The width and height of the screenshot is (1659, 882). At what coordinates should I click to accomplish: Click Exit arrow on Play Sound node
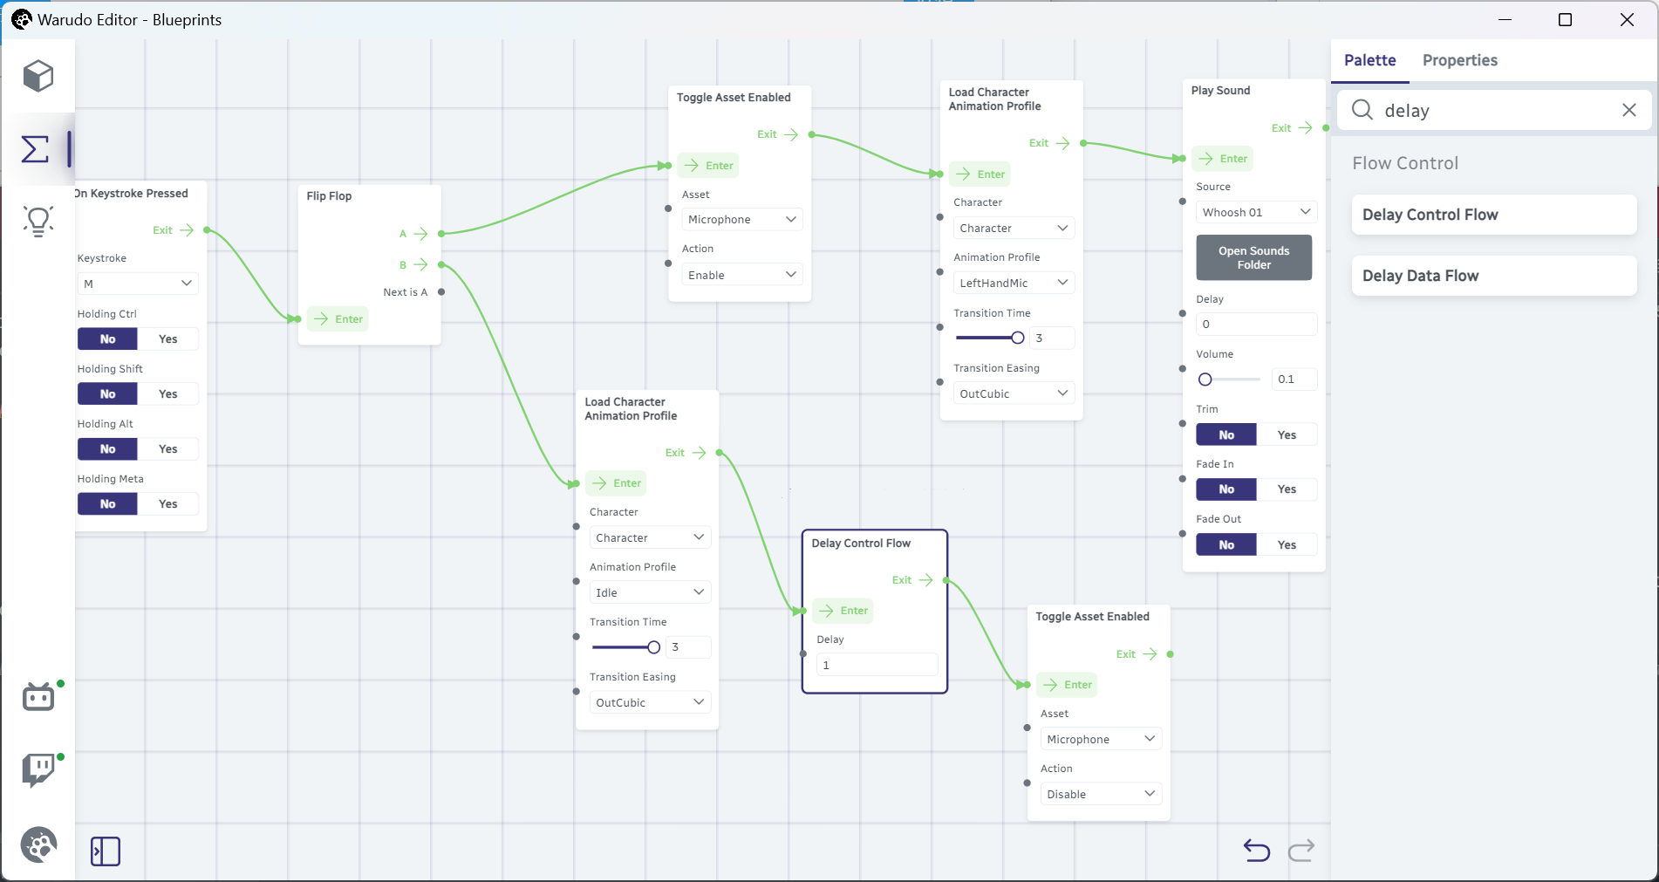(x=1305, y=128)
